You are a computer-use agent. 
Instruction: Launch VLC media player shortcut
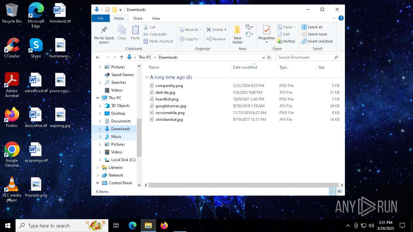[12, 189]
